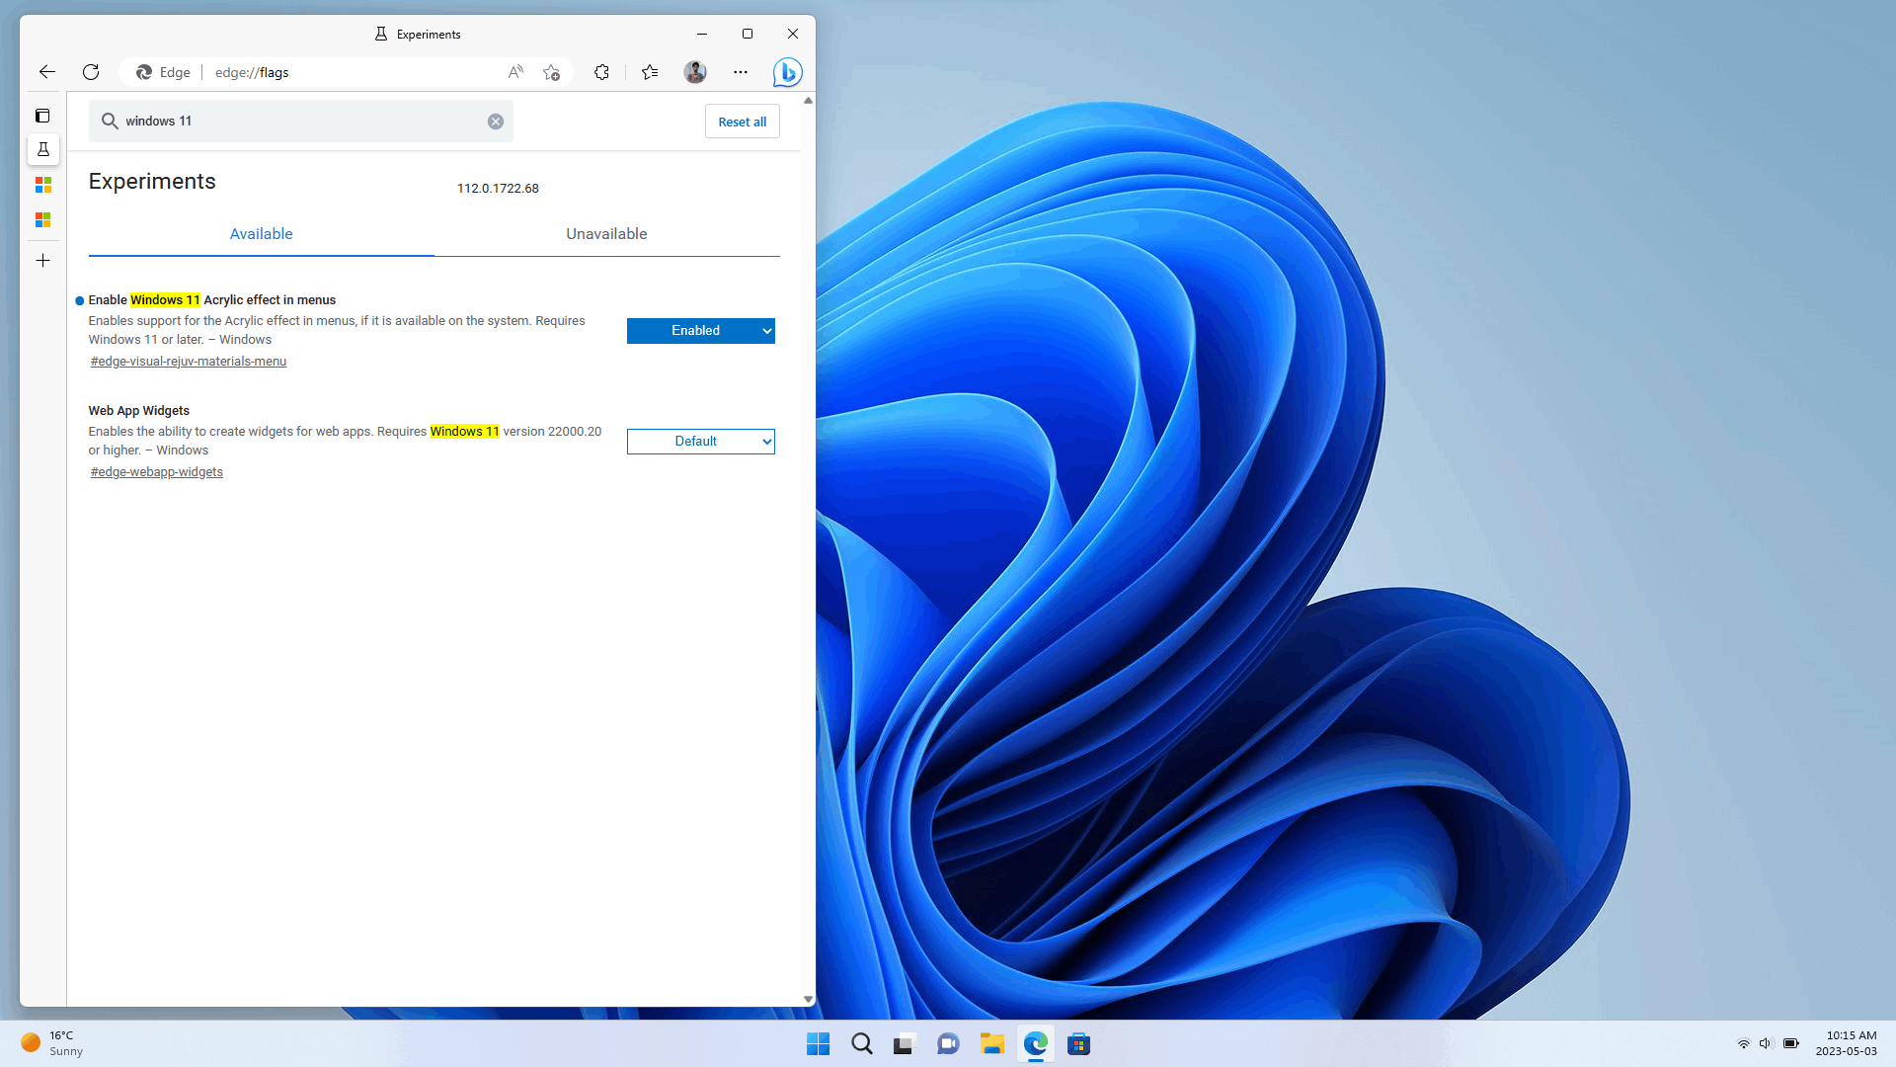Viewport: 1896px width, 1067px height.
Task: Select the Available tab
Action: (261, 234)
